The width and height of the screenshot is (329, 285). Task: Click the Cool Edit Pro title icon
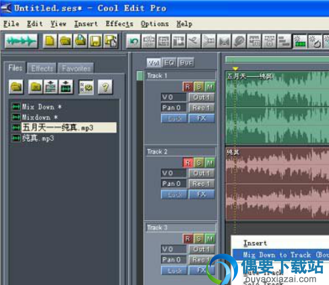[6, 8]
